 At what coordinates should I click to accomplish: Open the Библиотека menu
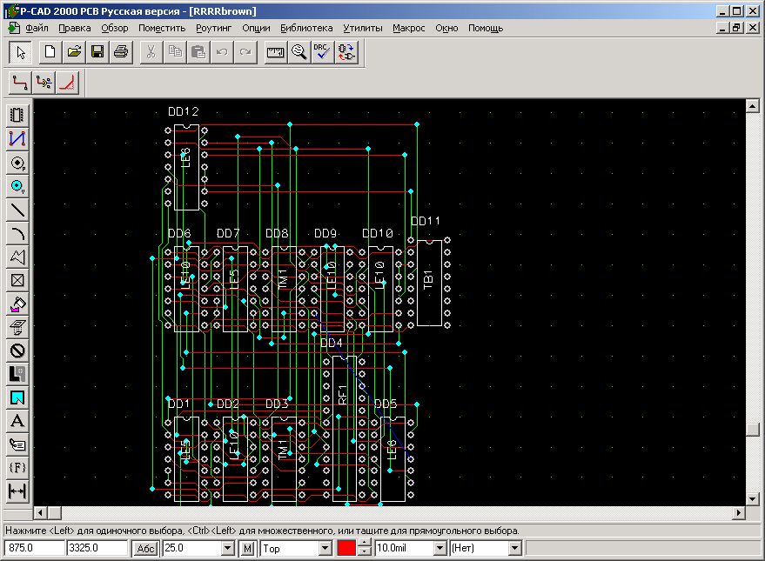point(306,28)
